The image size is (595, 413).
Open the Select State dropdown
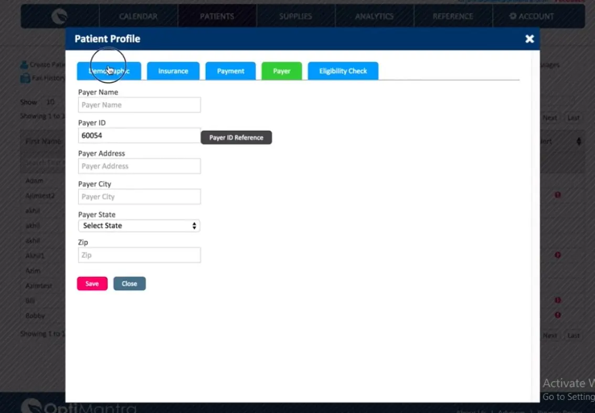click(139, 226)
